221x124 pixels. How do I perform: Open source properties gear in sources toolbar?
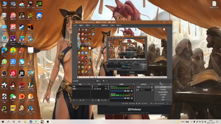(x=99, y=100)
